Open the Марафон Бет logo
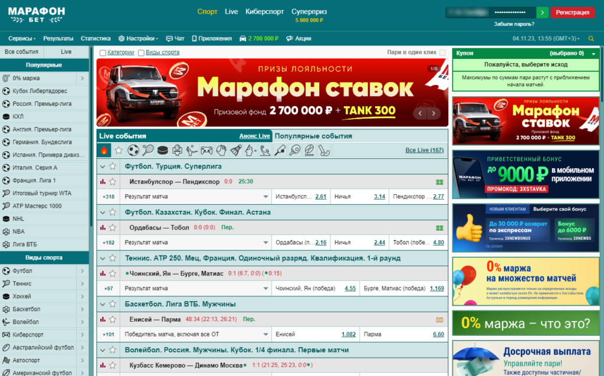 pos(37,15)
